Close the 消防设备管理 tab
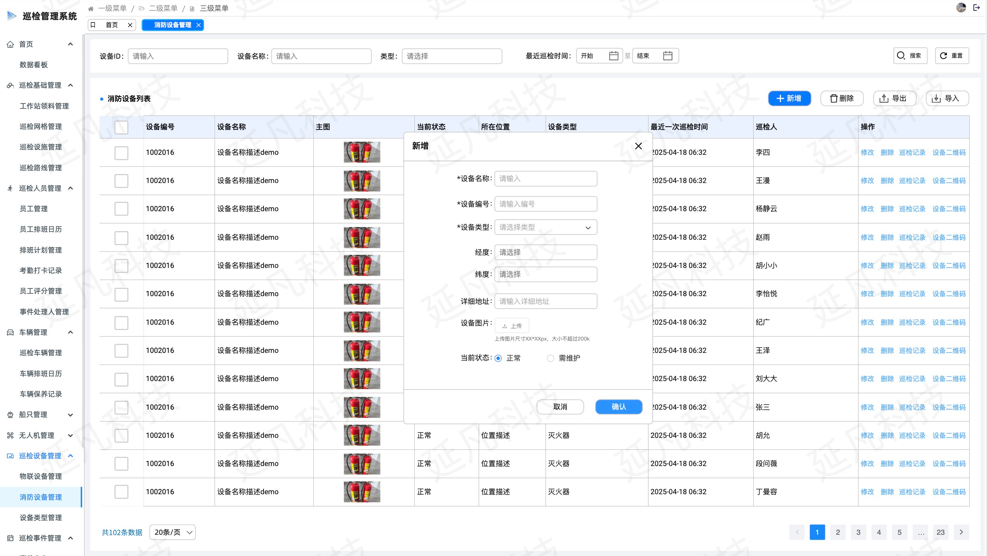 point(198,25)
